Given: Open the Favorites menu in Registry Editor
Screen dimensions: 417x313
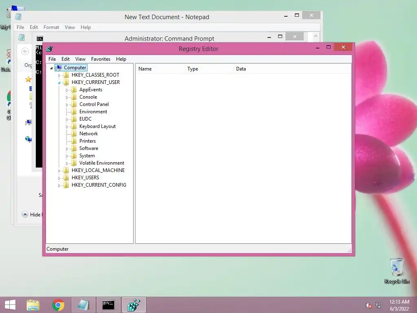Looking at the screenshot, I should tap(101, 59).
